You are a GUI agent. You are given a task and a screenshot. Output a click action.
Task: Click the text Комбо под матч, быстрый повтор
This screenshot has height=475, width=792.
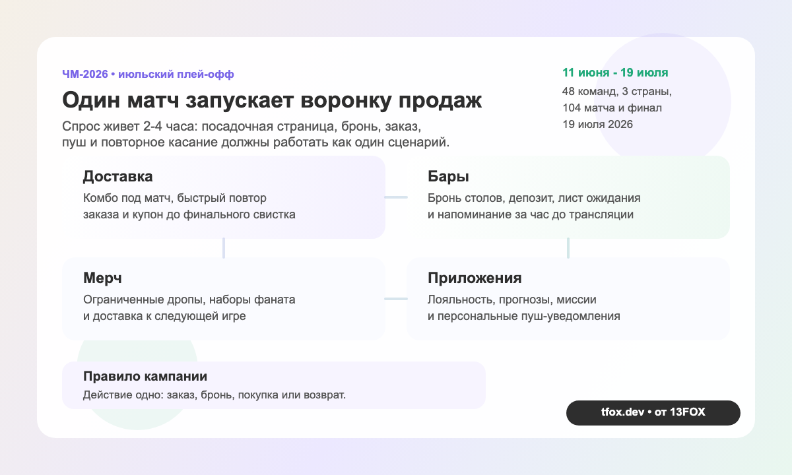point(175,198)
